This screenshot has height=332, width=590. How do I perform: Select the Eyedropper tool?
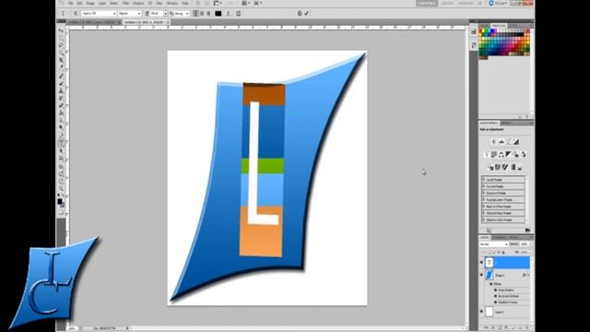pyautogui.click(x=62, y=67)
